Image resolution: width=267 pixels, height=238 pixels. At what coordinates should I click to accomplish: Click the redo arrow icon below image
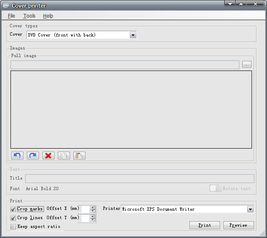(x=33, y=155)
